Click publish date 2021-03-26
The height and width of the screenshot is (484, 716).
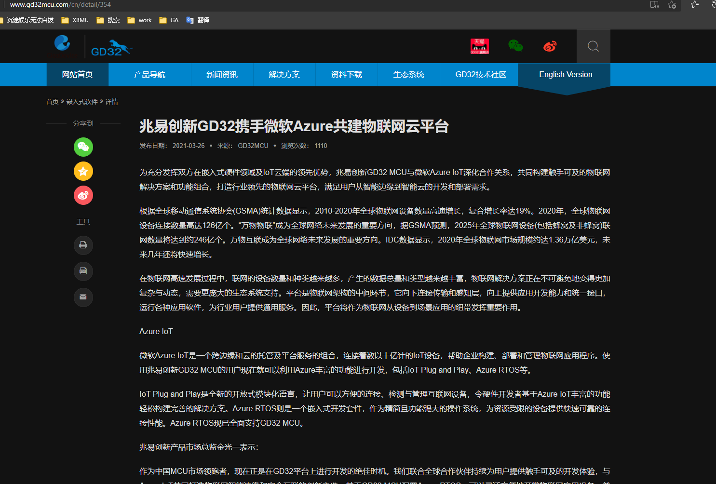(x=189, y=146)
